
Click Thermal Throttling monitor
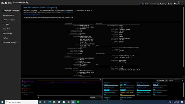[x=160, y=89]
